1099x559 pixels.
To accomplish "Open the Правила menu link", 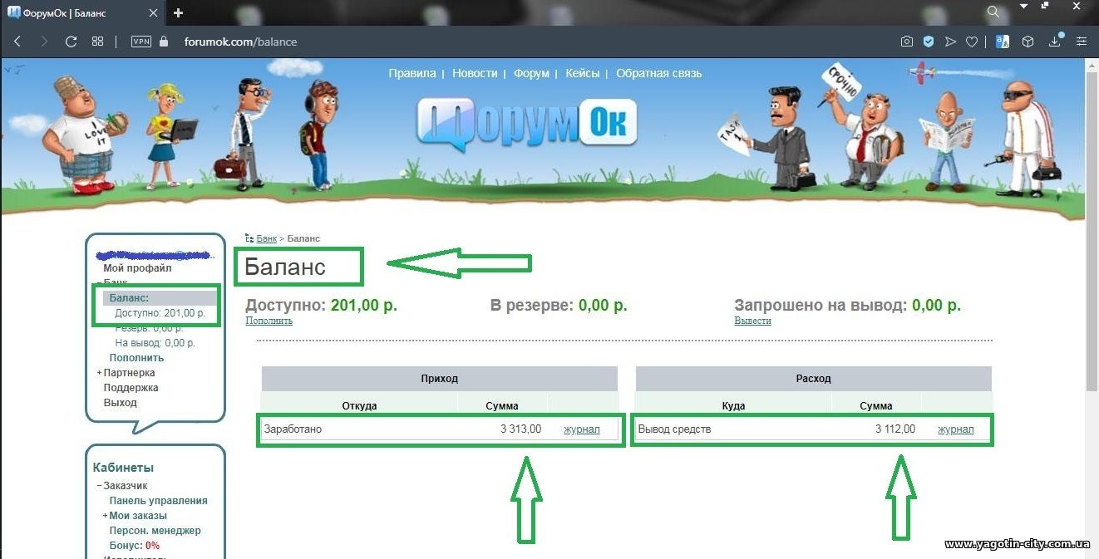I will click(412, 73).
